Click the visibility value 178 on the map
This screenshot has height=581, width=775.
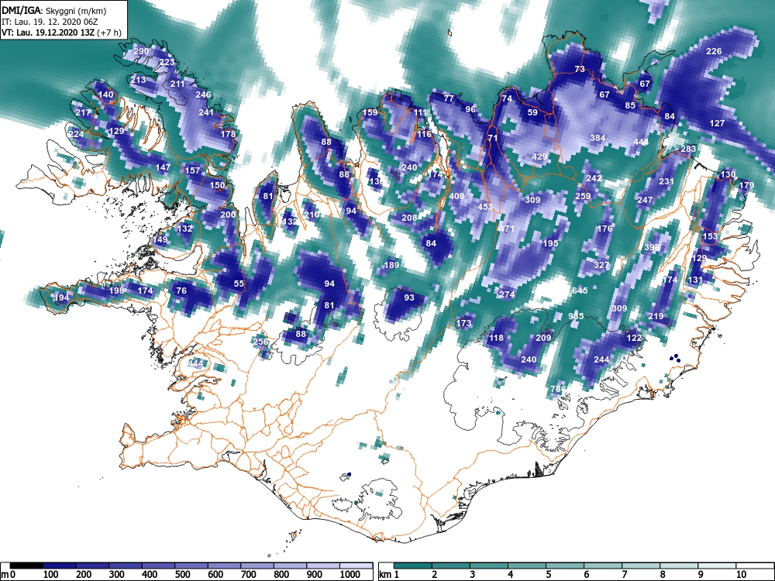(x=228, y=134)
